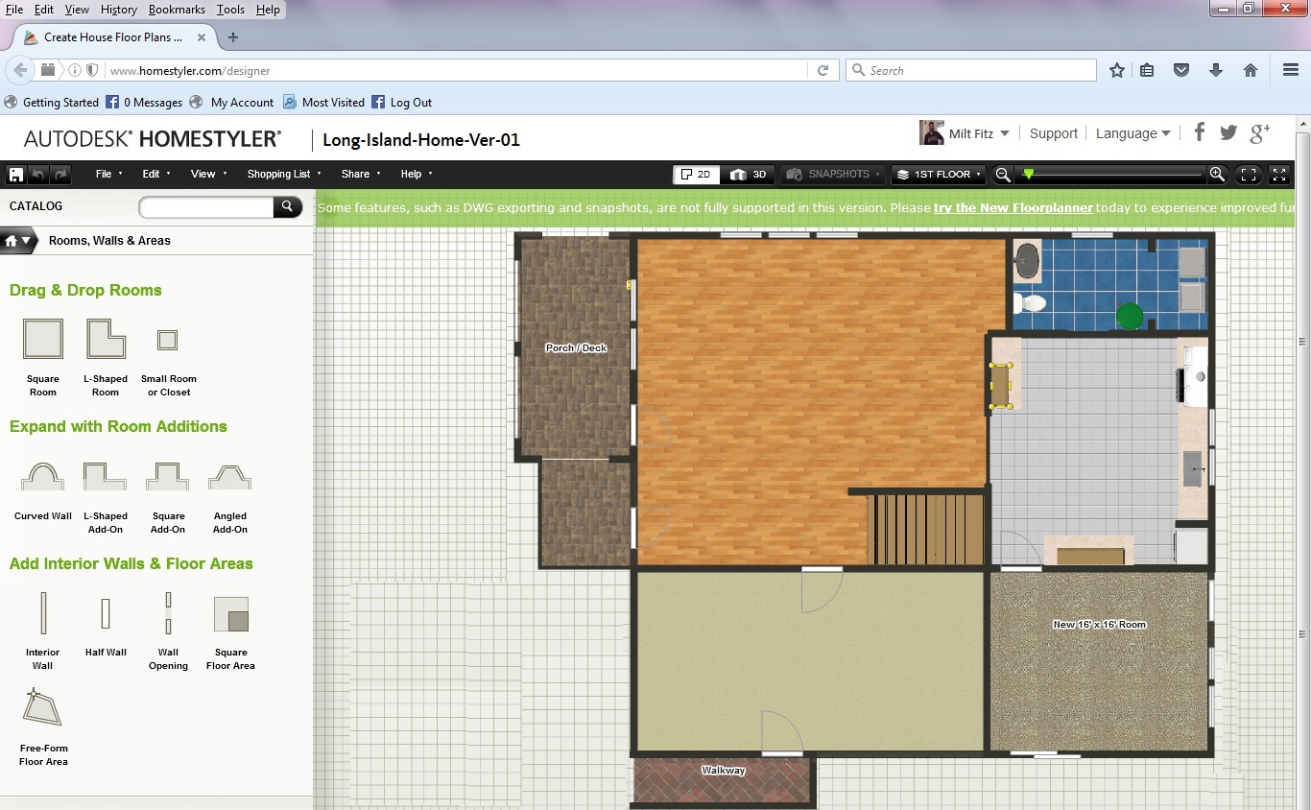This screenshot has height=810, width=1311.
Task: Open the Getting Started bookmark
Action: coord(51,103)
